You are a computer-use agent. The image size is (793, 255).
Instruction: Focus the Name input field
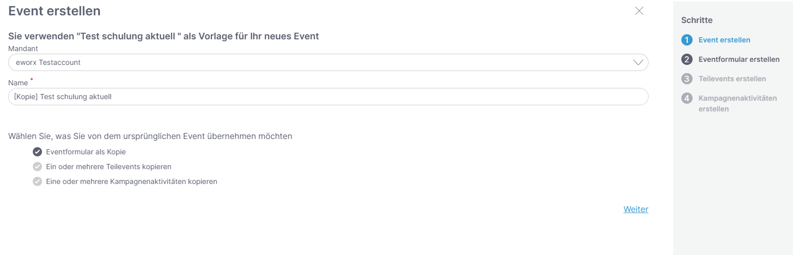click(328, 97)
